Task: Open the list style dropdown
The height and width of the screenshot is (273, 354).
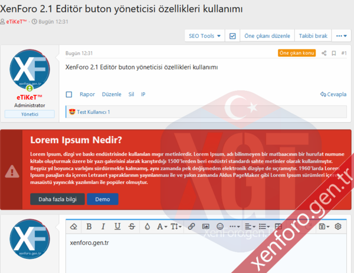Action: [x=264, y=226]
